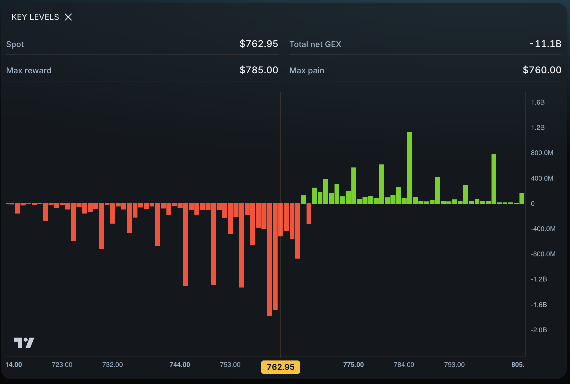Click the Max pain label

pyautogui.click(x=307, y=71)
